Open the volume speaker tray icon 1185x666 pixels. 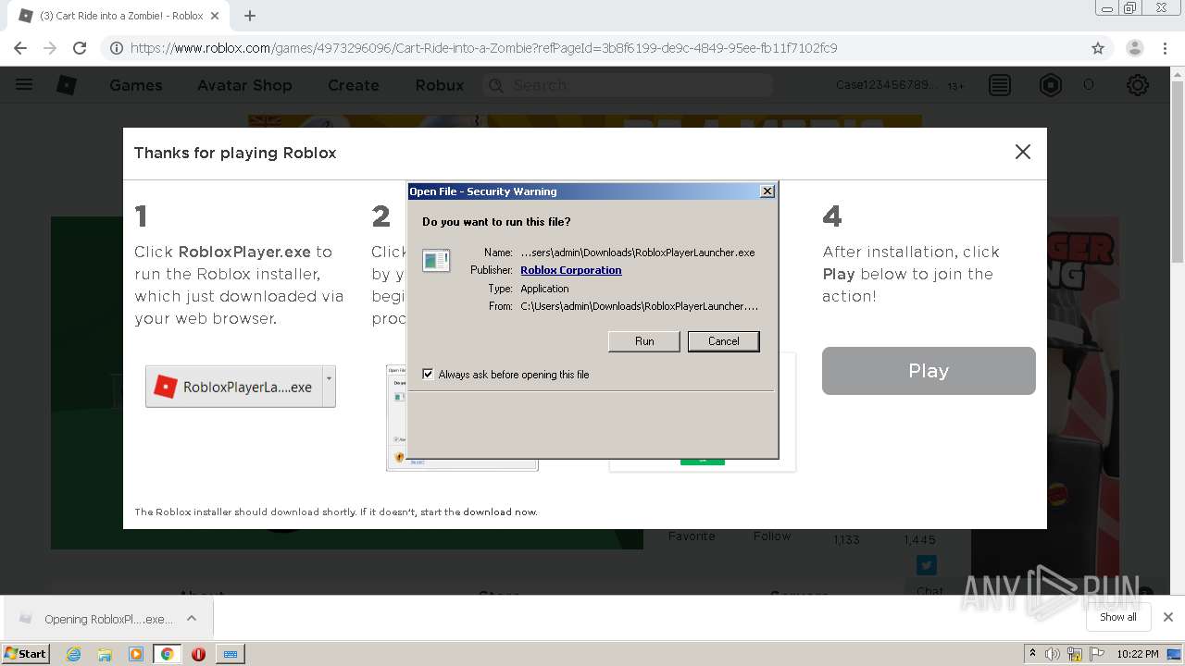pyautogui.click(x=1053, y=654)
